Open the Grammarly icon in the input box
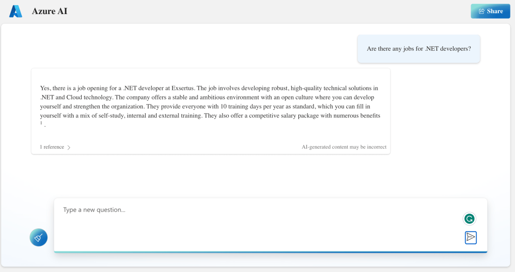The width and height of the screenshot is (515, 272). 469,219
